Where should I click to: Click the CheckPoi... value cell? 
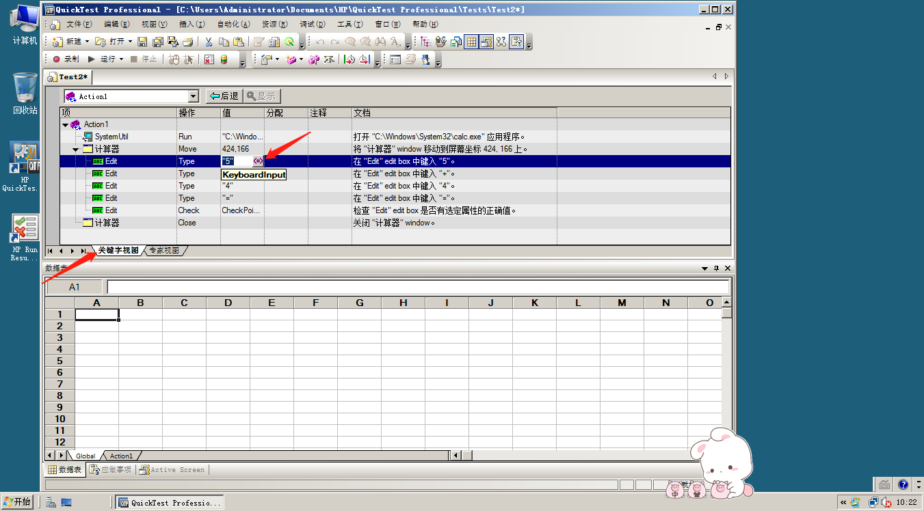coord(241,210)
